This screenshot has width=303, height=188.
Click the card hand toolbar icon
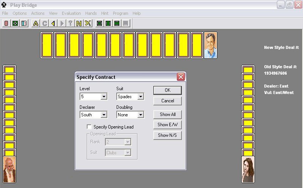point(23,23)
